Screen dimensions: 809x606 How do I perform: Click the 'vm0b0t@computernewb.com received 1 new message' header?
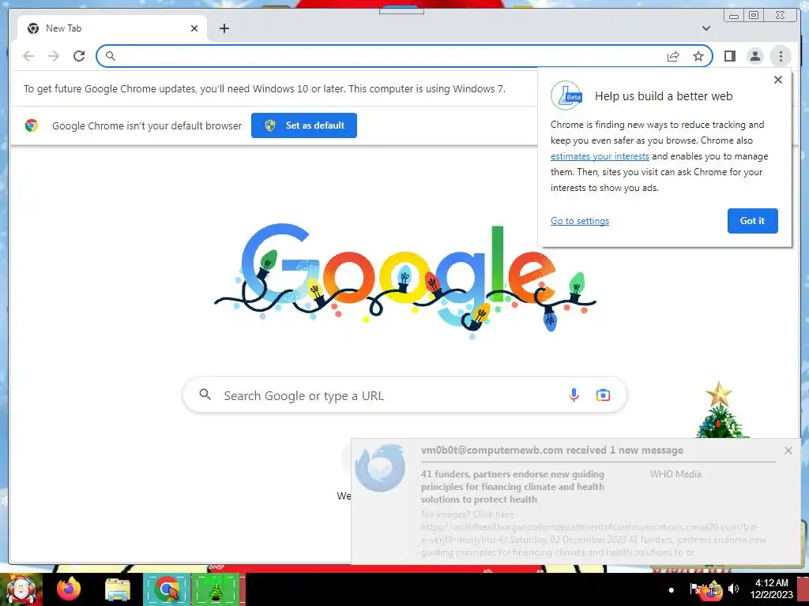[551, 450]
